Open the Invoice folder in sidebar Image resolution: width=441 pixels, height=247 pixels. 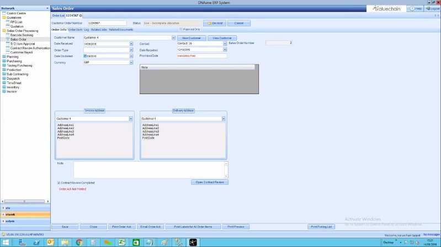(x=13, y=91)
